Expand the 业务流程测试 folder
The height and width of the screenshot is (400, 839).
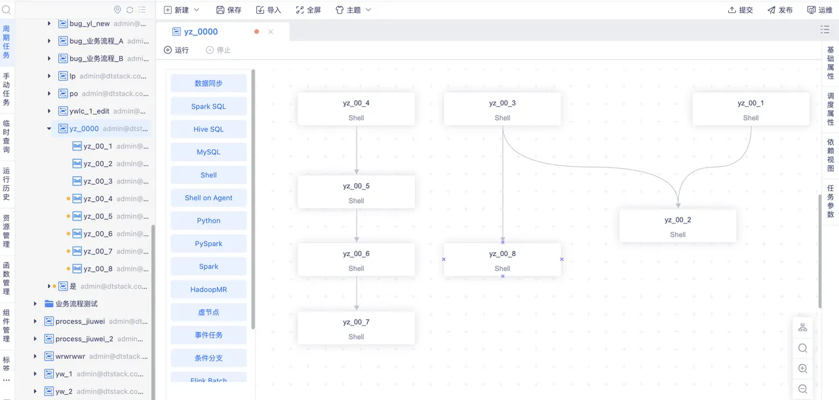[35, 304]
